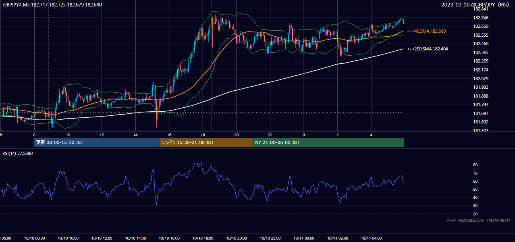Click price axis value 181.697
This screenshot has width=515, height=242.
[x=480, y=113]
